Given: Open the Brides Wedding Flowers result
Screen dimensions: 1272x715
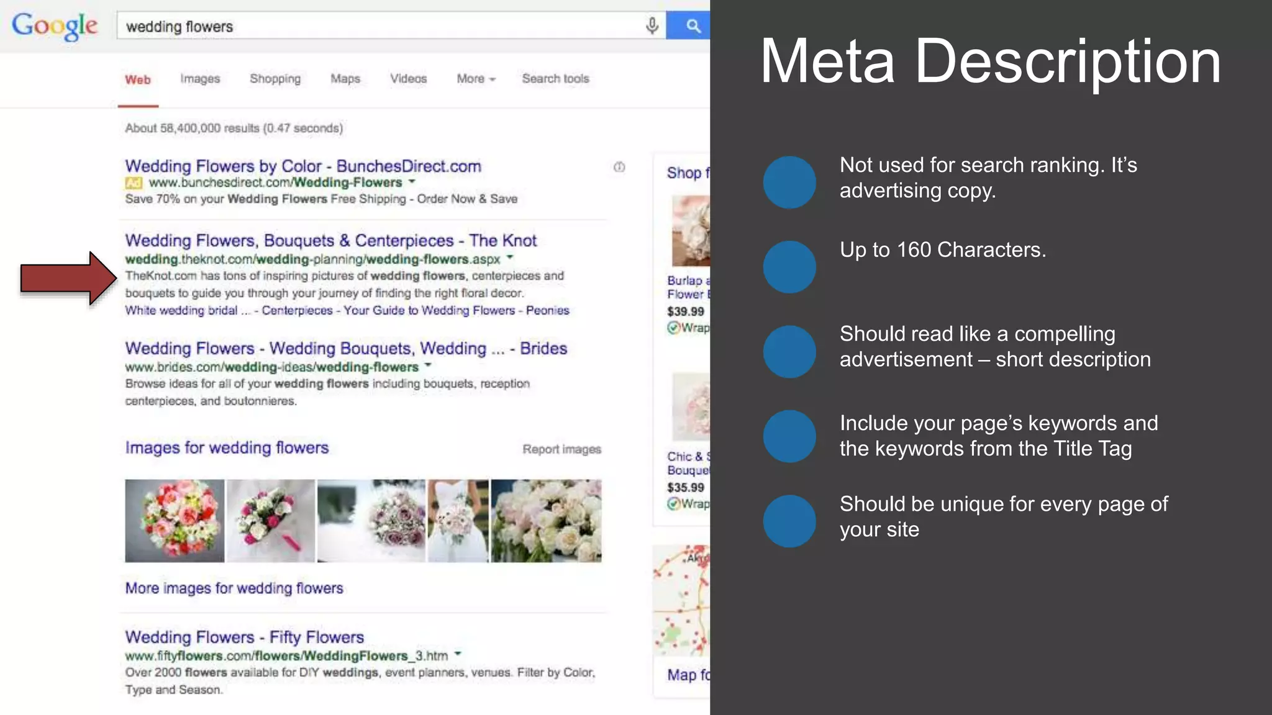Looking at the screenshot, I should (x=346, y=349).
